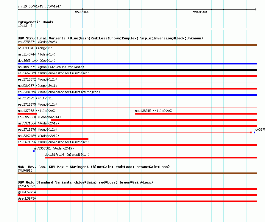Open the CNVR4918 label
This screenshot has width=265, height=222.
point(25,170)
